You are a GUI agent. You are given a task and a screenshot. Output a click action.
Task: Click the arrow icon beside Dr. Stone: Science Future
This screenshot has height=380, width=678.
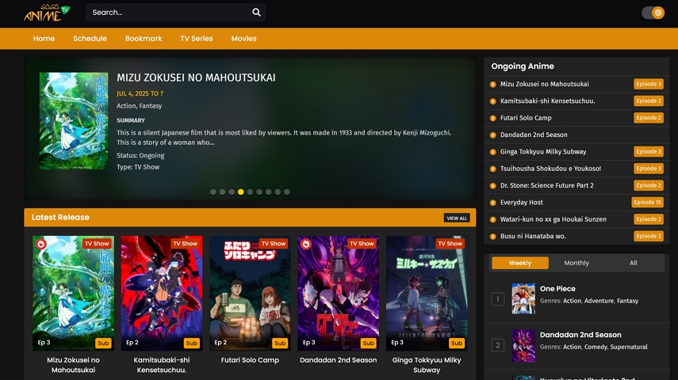click(493, 186)
